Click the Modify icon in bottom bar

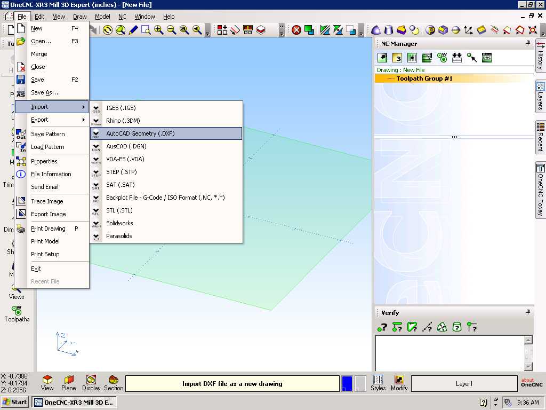point(399,383)
